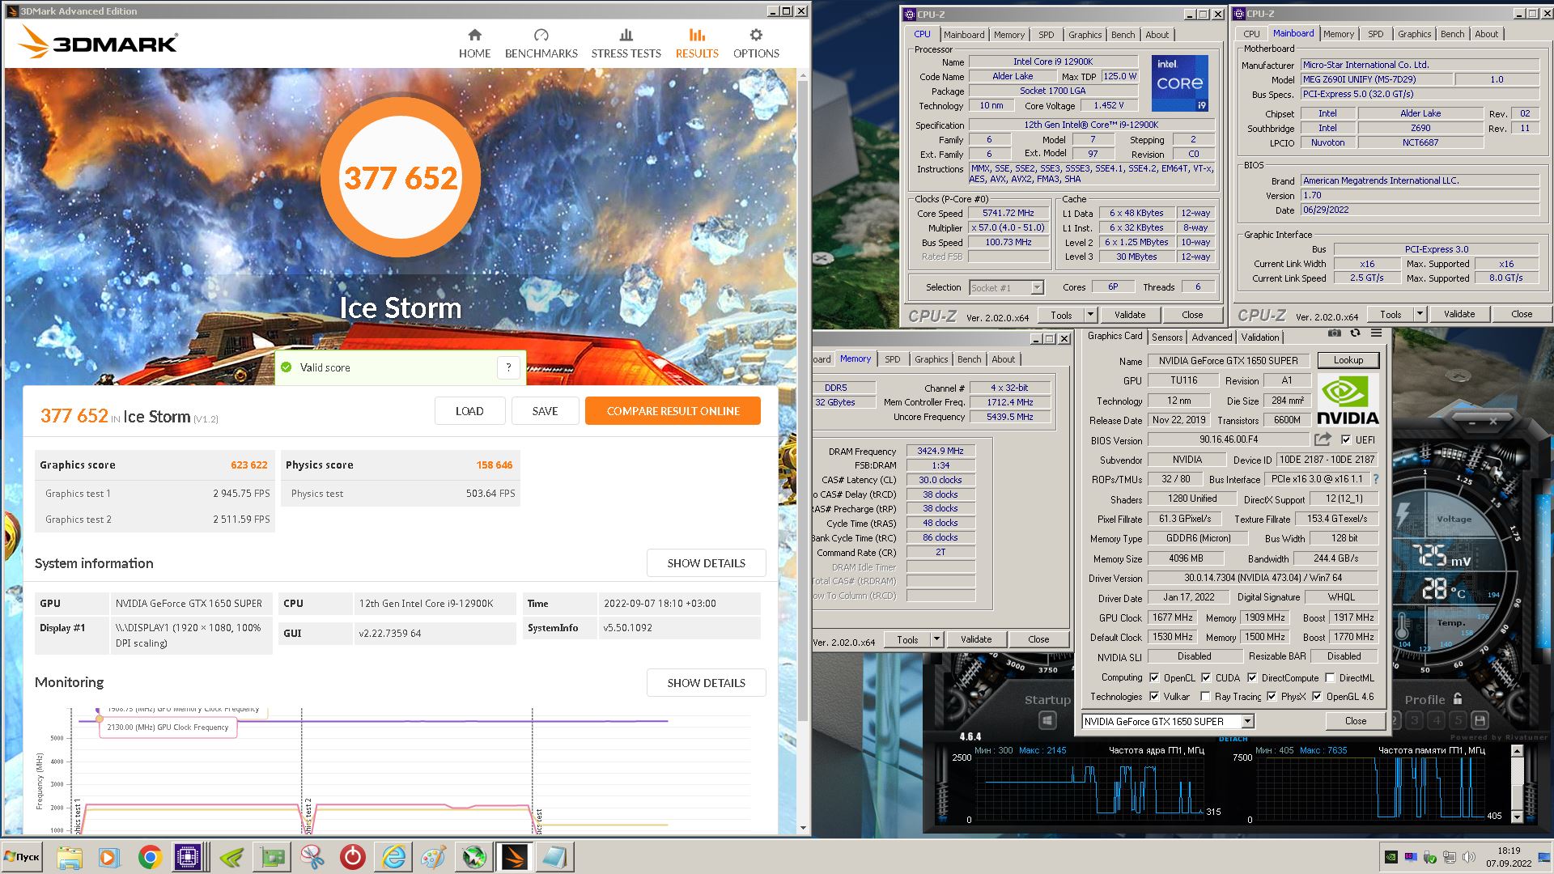1554x874 pixels.
Task: Open the GPU-Z hamburger menu
Action: (x=1376, y=333)
